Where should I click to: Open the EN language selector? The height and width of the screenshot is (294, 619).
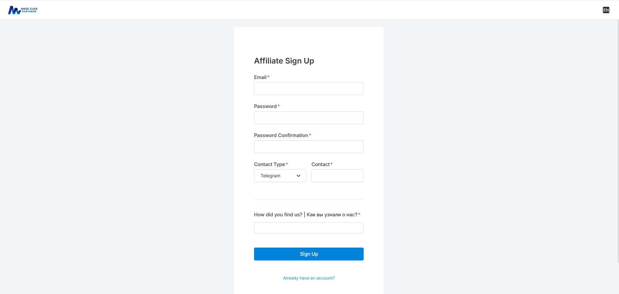tap(606, 10)
